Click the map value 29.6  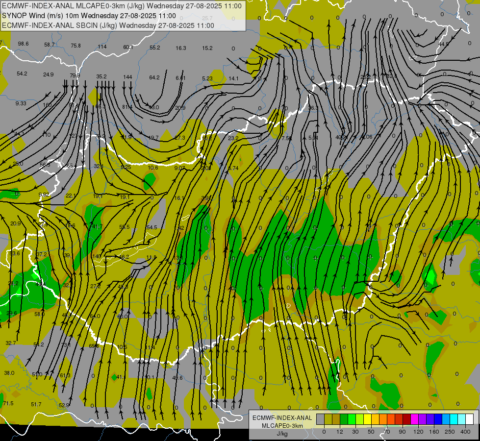[12, 313]
